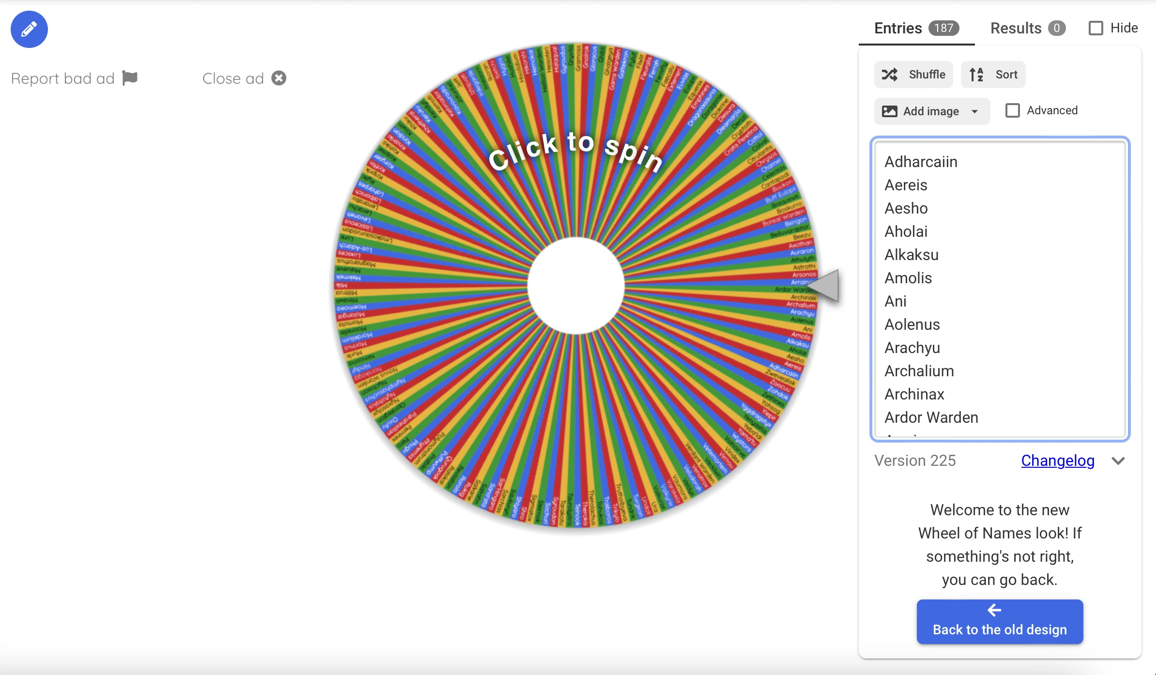Click the gray wheel pointer triangle
This screenshot has width=1156, height=675.
[828, 286]
